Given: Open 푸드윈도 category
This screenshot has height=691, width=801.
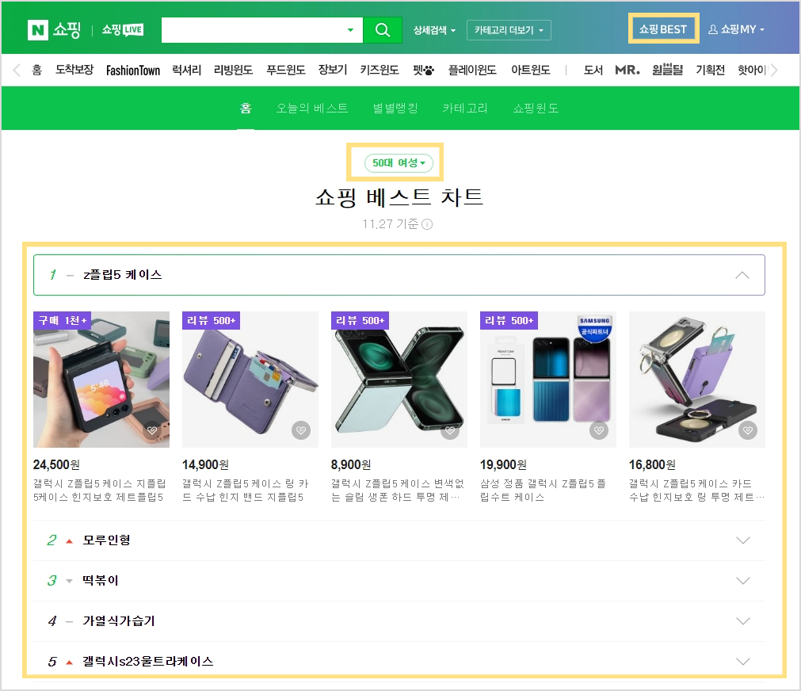Looking at the screenshot, I should coord(285,70).
